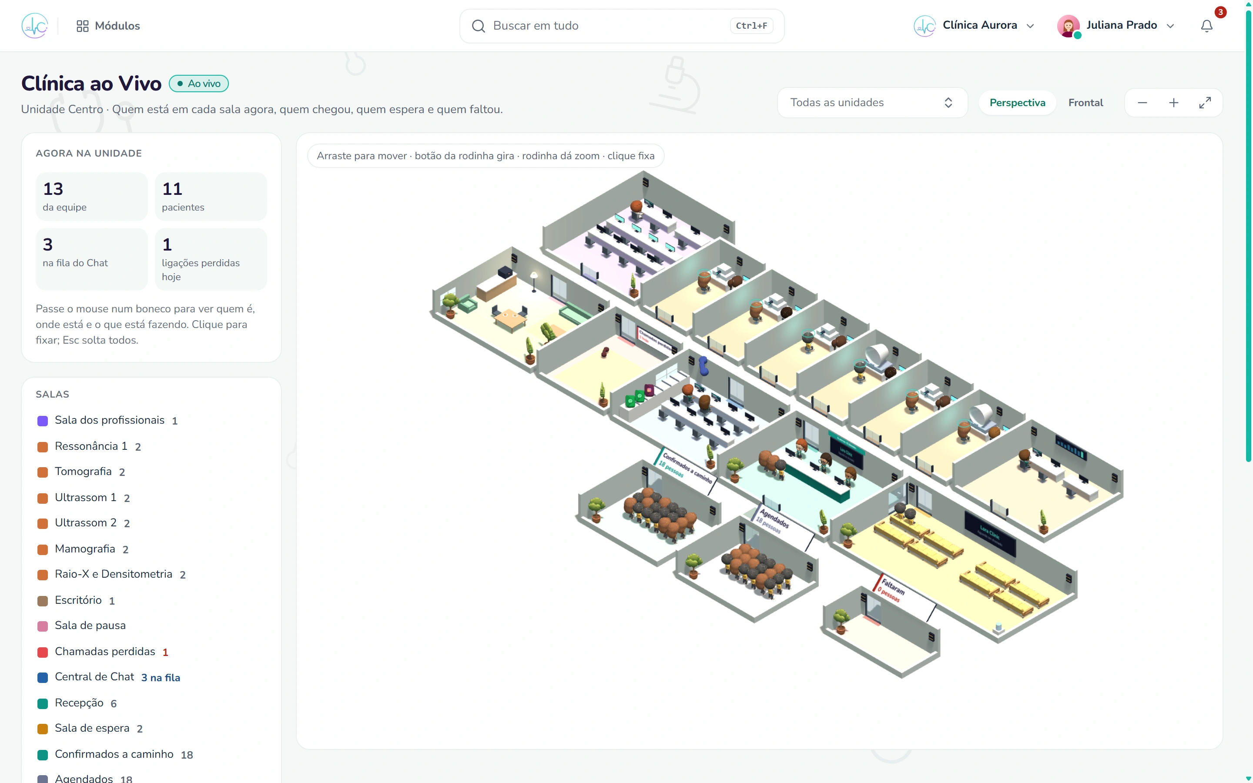Open the notifications bell
The image size is (1253, 783).
(x=1207, y=26)
